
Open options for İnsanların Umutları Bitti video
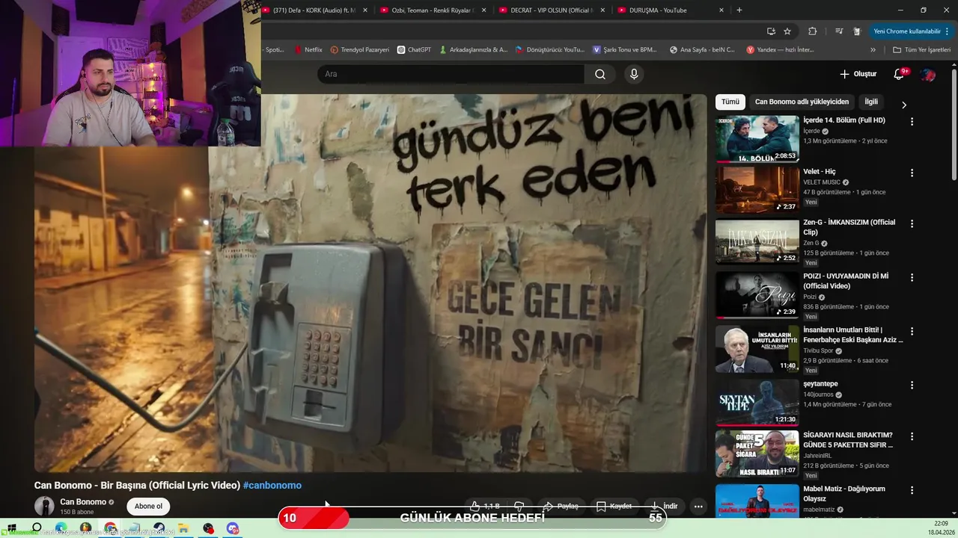(912, 331)
